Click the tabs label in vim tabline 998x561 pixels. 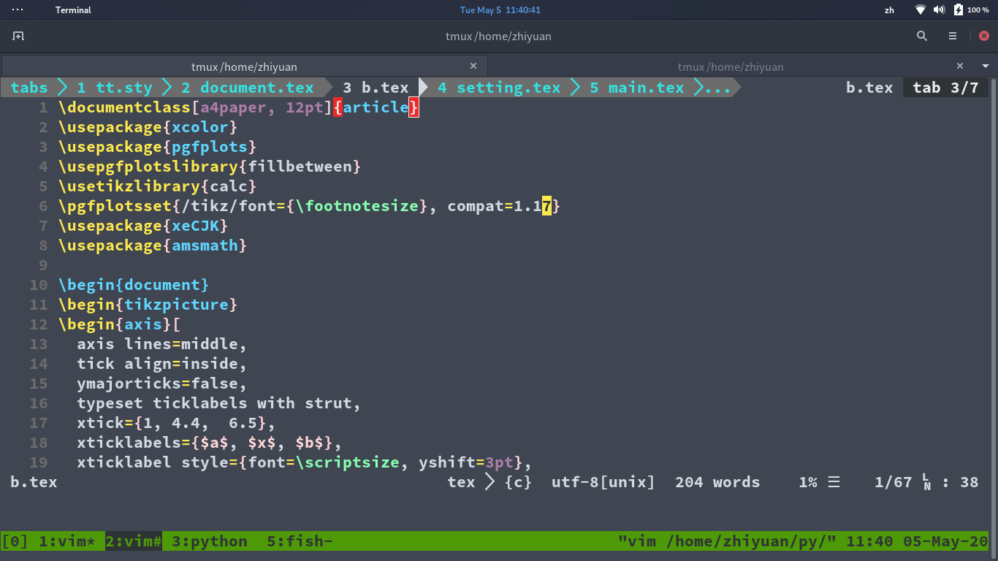tap(29, 88)
